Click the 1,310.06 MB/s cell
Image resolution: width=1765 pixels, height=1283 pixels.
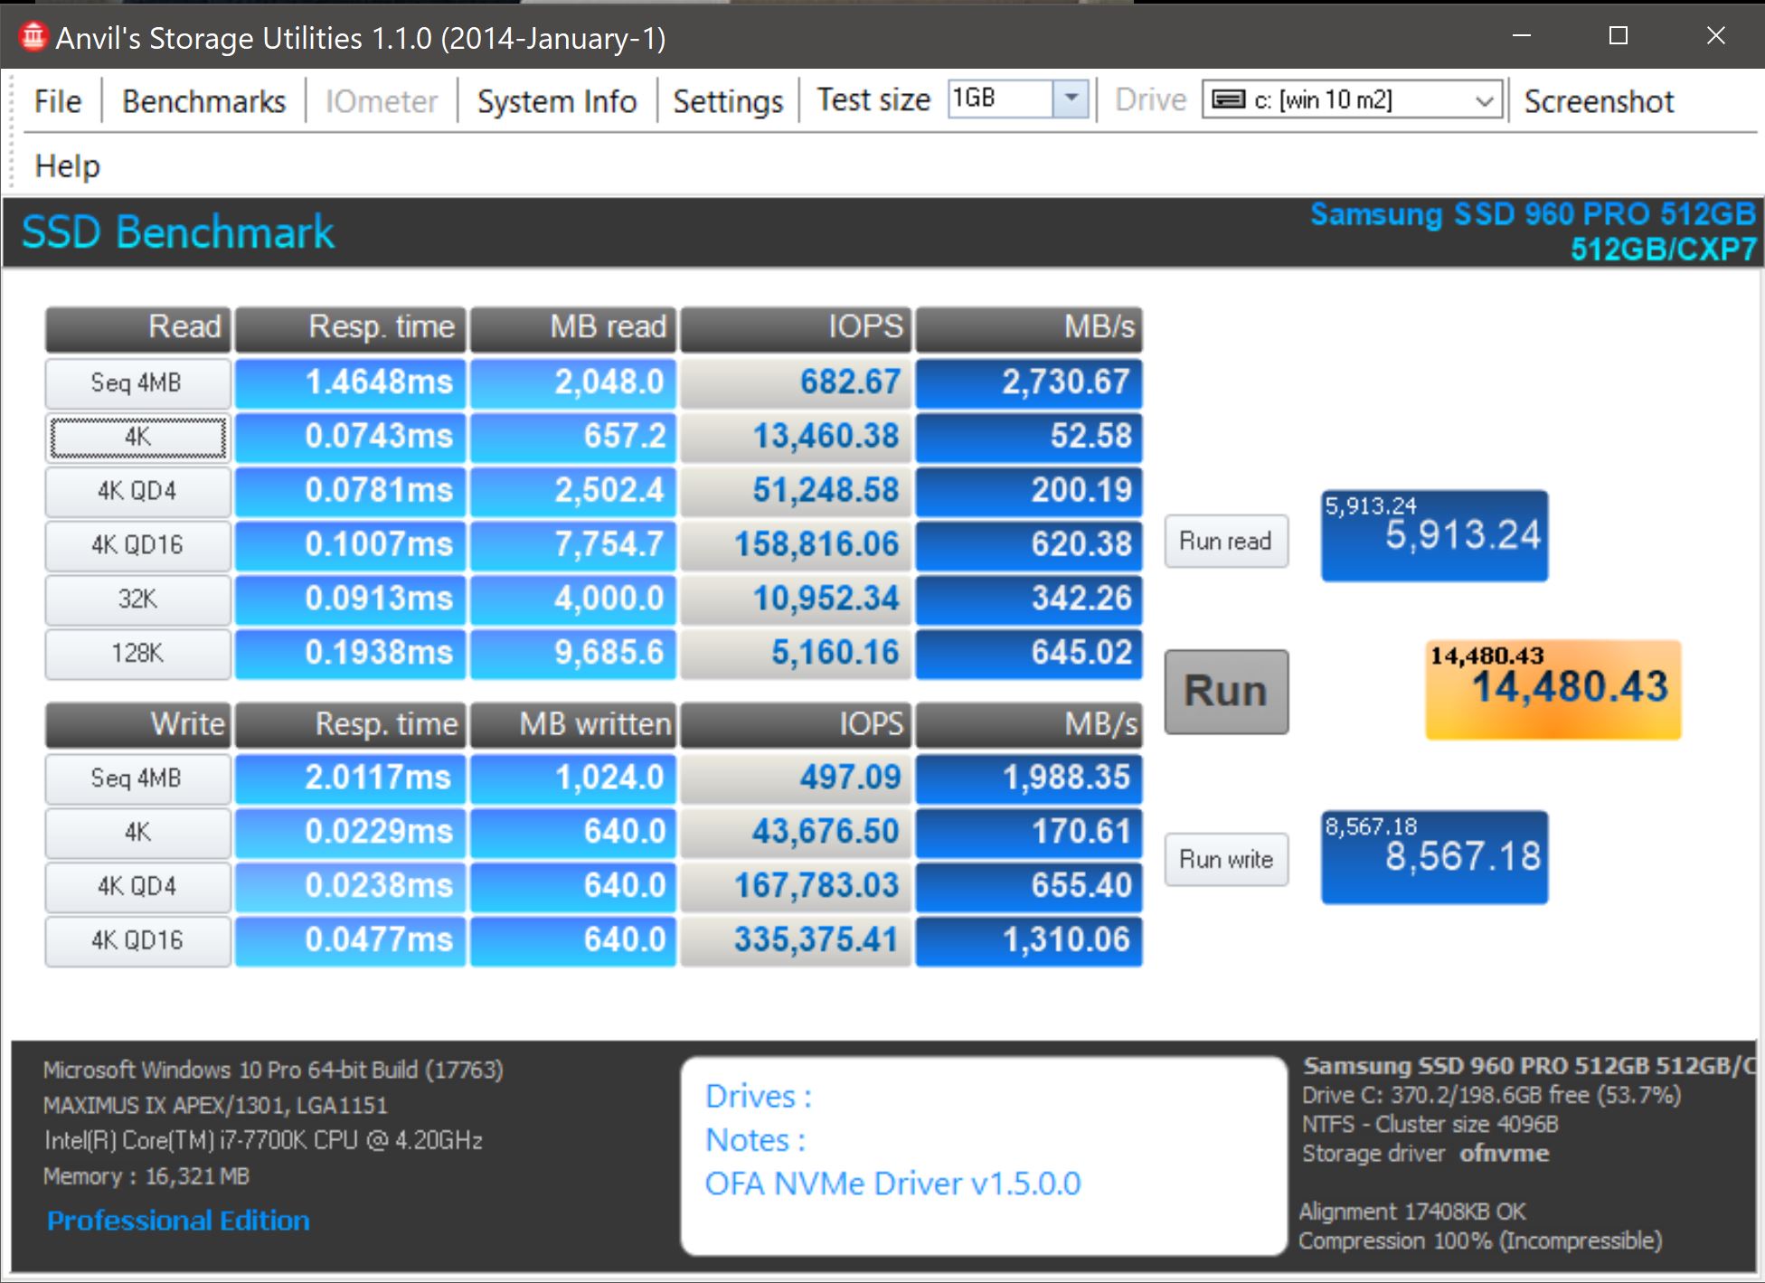[1029, 940]
